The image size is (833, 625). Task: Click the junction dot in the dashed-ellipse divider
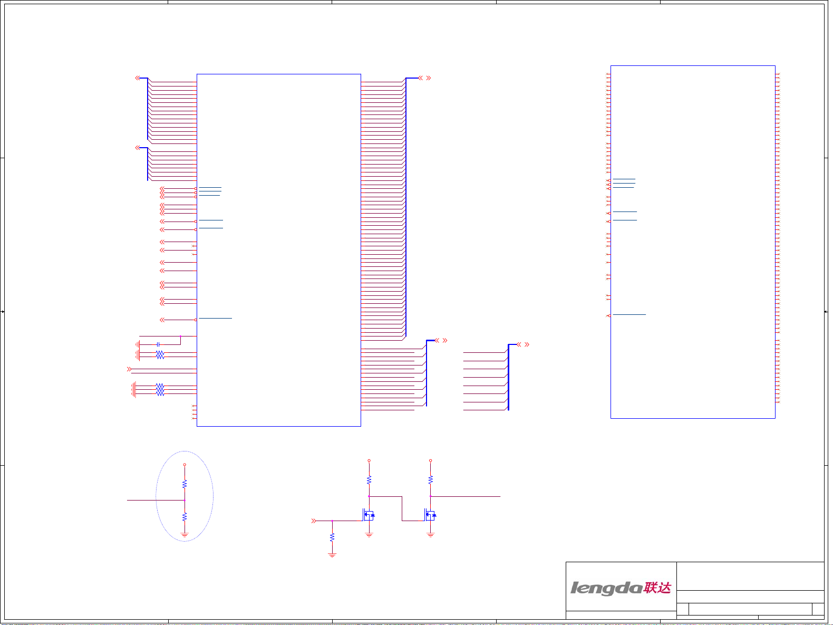point(185,500)
